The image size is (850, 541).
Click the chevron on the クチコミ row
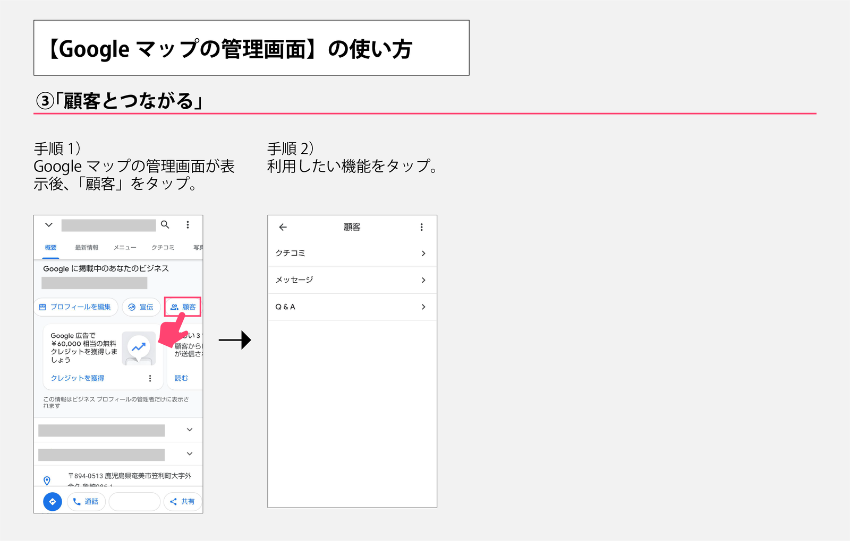[423, 254]
